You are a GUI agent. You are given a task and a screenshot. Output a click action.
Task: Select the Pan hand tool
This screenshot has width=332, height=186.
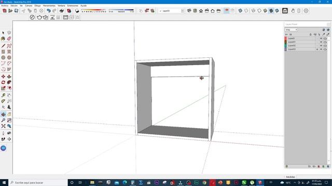point(9,114)
